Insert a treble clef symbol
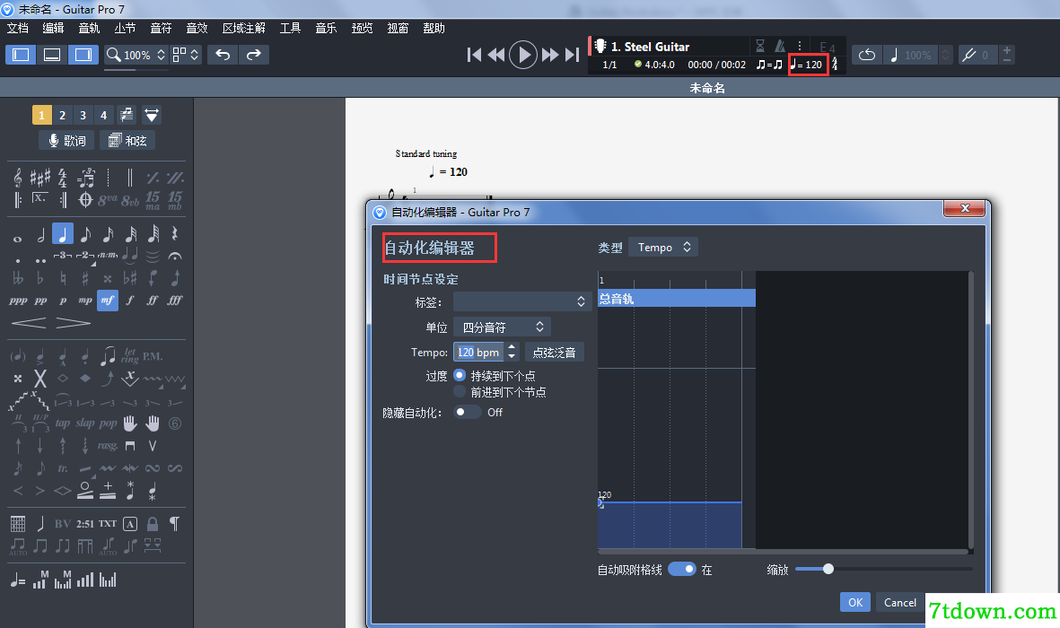 pos(18,178)
